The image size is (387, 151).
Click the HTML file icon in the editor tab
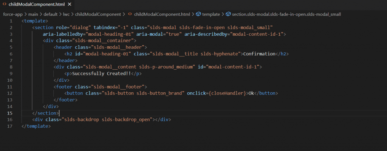(5, 5)
